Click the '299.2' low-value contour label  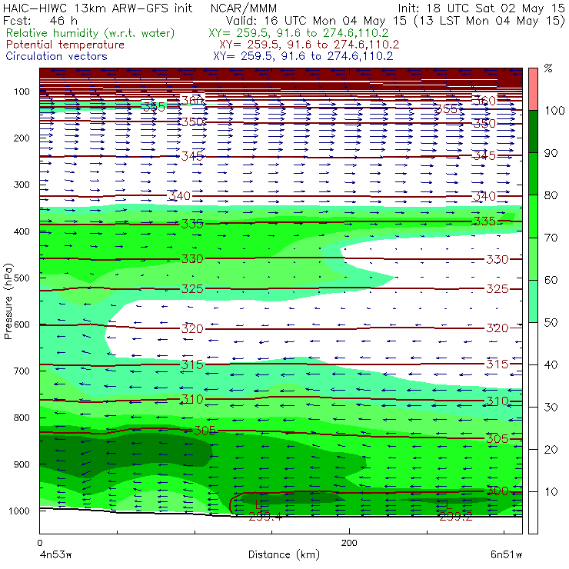click(456, 517)
